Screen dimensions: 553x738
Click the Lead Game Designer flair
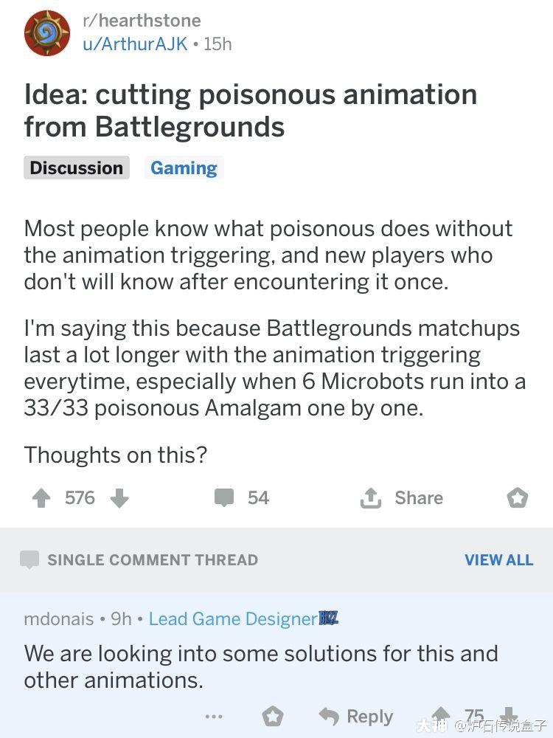234,618
